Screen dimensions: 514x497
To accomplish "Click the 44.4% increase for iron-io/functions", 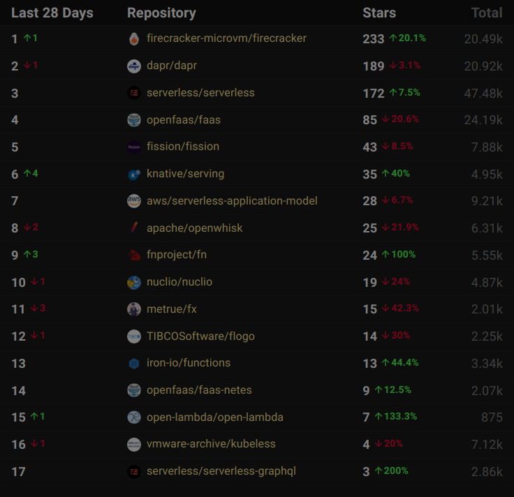I will pos(400,363).
